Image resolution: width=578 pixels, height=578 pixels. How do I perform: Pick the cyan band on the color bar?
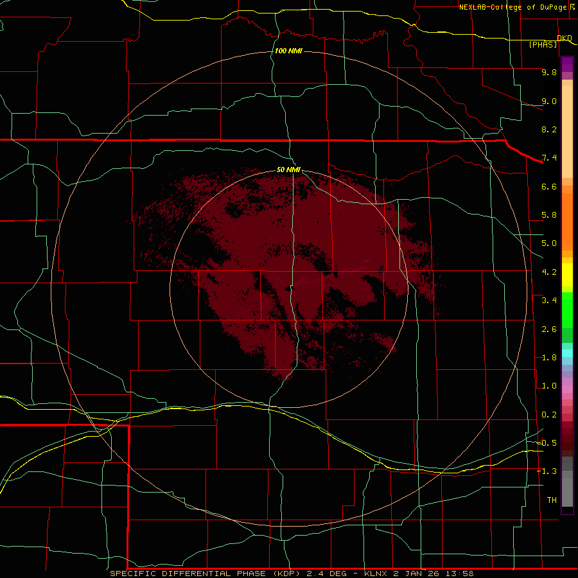[x=567, y=353]
